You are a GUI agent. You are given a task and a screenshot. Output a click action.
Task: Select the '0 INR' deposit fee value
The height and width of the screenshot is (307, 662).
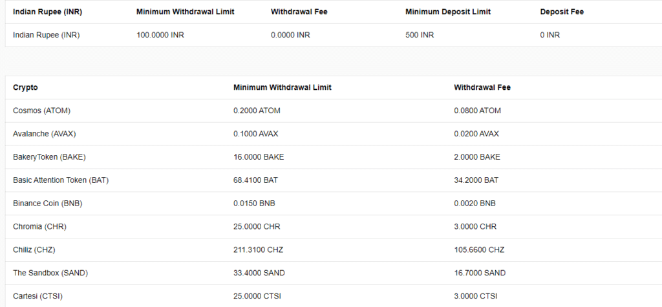point(550,35)
